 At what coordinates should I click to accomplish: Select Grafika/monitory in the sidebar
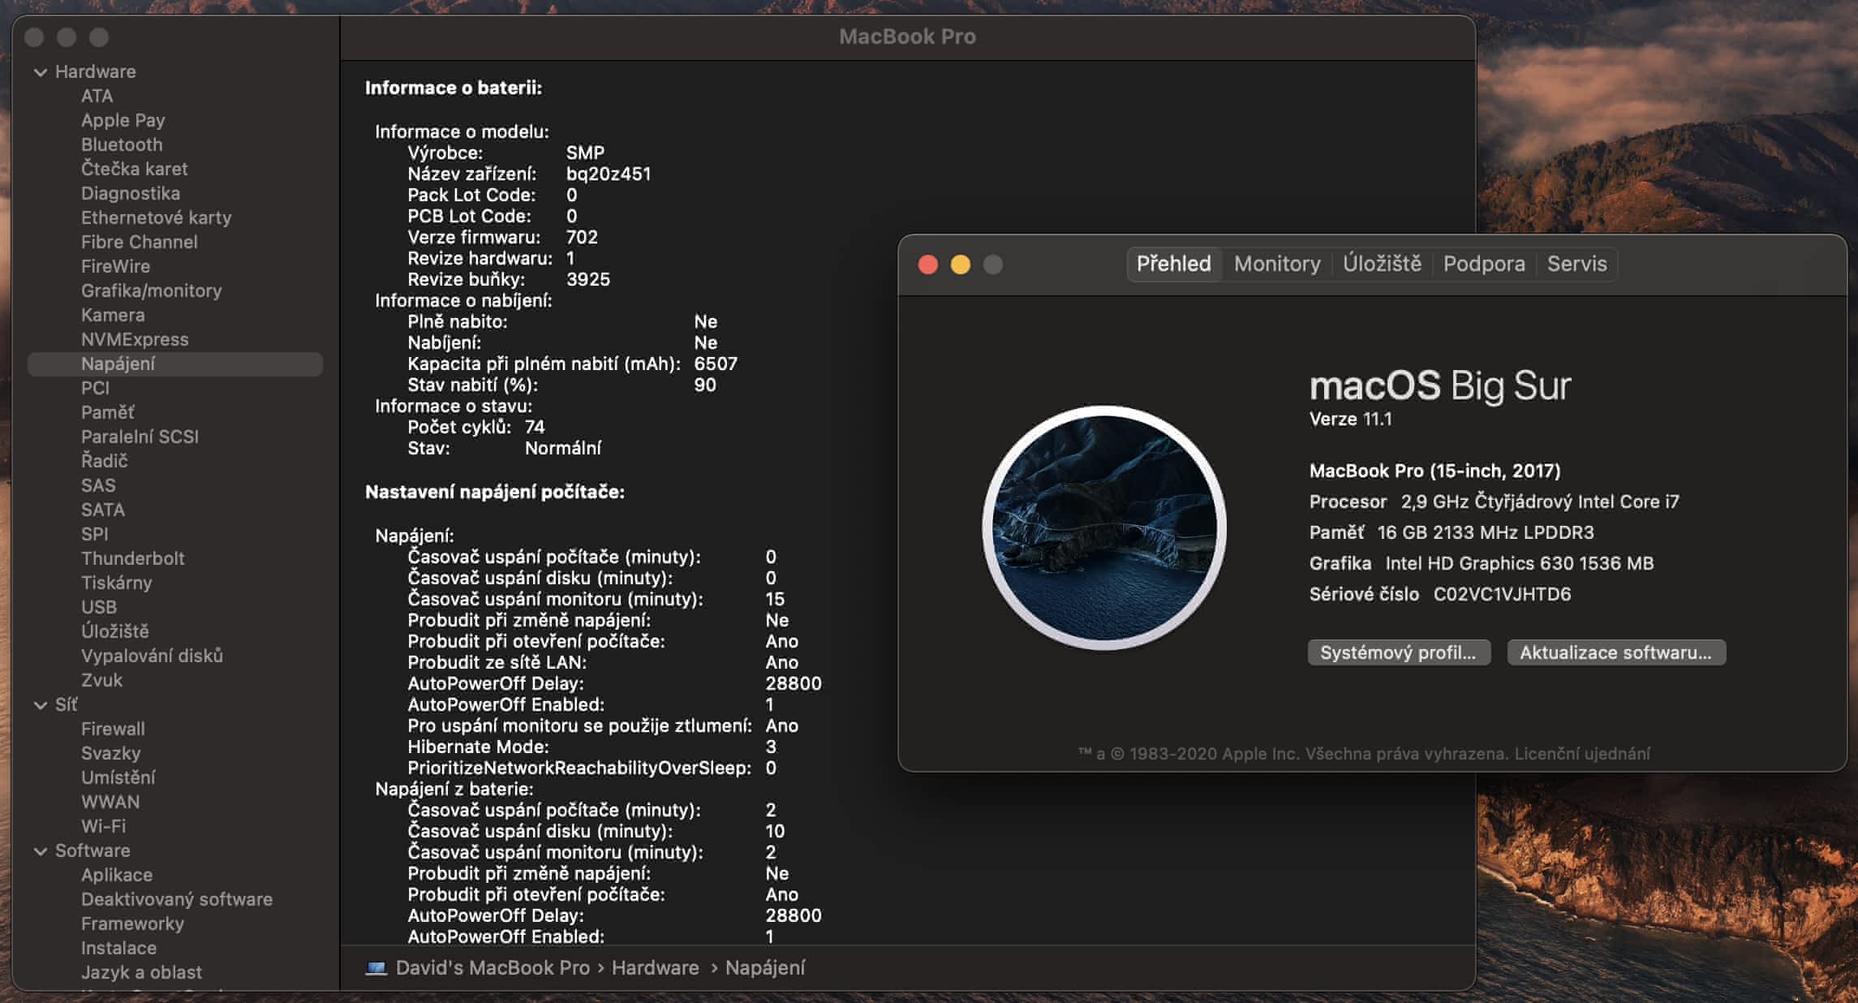[151, 291]
